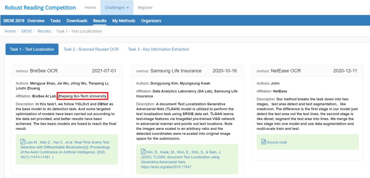This screenshot has height=178, width=370.
Task: Switch to Task 3 - Key Information Extraction tab
Action: click(159, 49)
